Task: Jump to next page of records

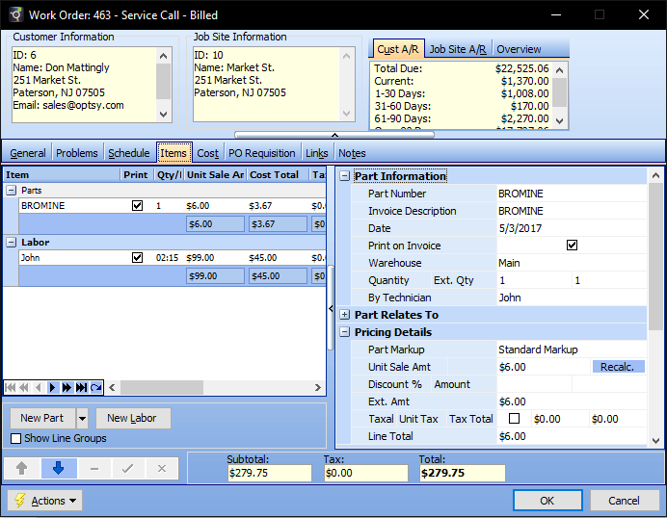Action: [x=67, y=387]
